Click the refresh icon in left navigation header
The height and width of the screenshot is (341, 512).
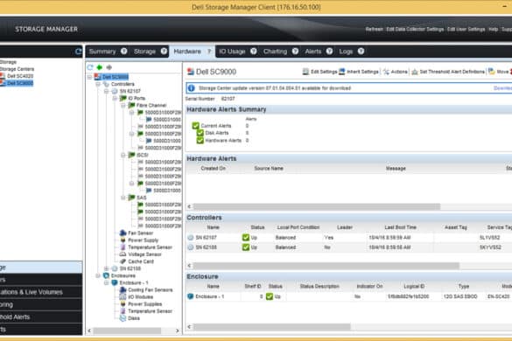pyautogui.click(x=79, y=52)
